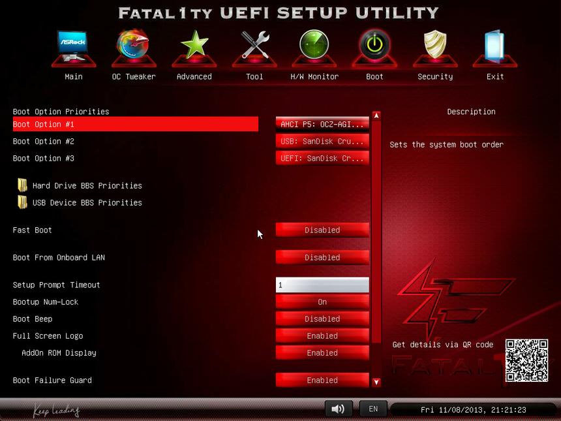Toggle Full Screen Logo Enabled value
The image size is (561, 421).
click(322, 335)
